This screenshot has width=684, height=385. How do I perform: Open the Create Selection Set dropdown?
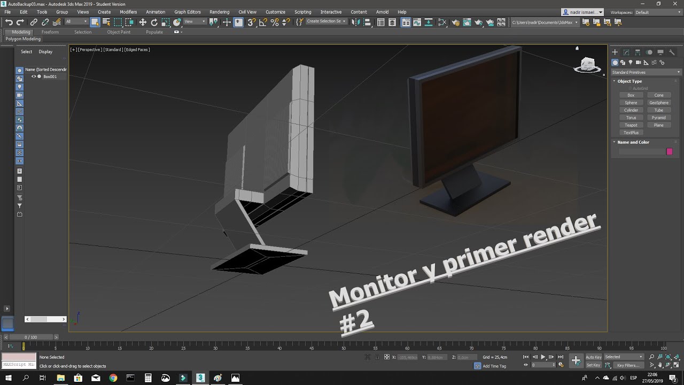click(327, 22)
